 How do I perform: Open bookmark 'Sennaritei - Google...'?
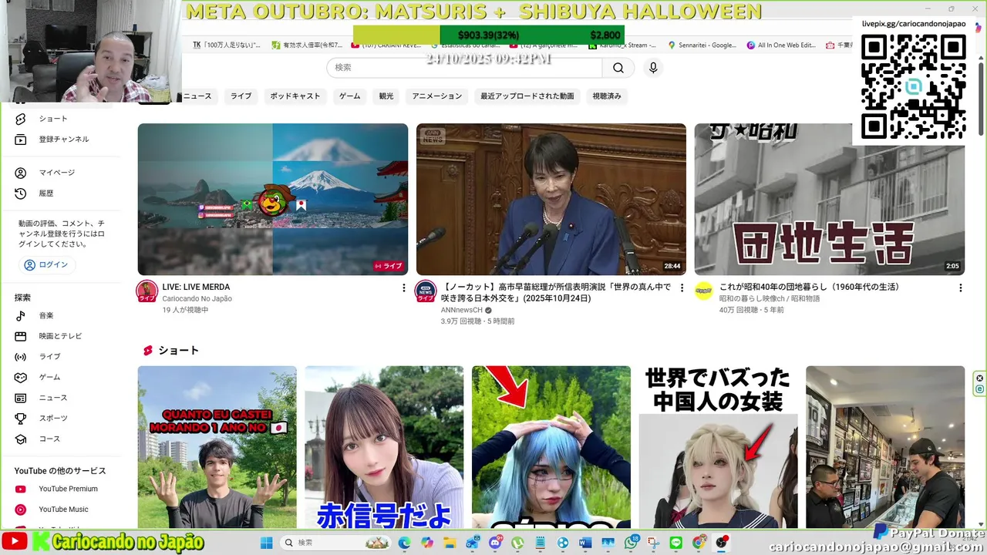[x=702, y=45]
